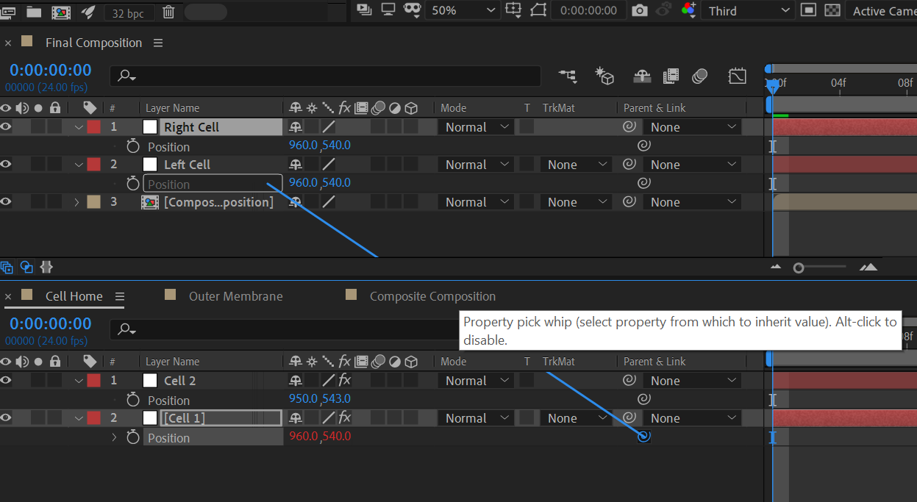
Task: Click the timeline zoom slider handle
Action: (x=799, y=268)
